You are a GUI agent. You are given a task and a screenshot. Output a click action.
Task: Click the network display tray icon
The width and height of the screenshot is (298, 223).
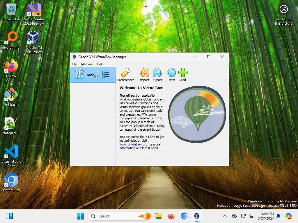(244, 216)
